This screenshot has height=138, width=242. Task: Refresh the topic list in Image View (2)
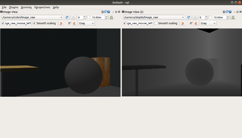click(189, 17)
